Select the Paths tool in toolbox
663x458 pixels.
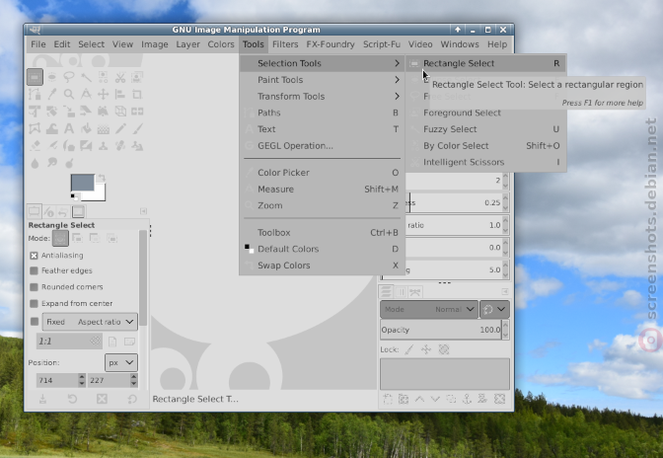tap(35, 94)
